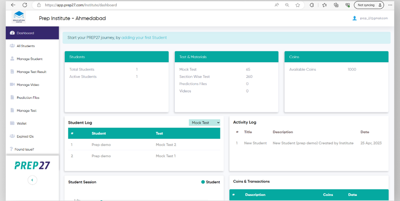Select the Mock Test 1 row entry
400x201 pixels.
click(x=166, y=156)
